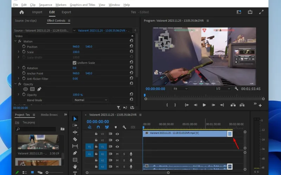Switch to the Import tab

(37, 12)
